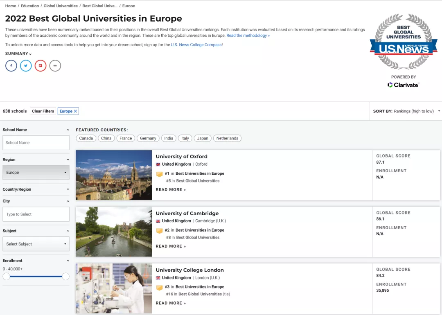Expand the SUMMARY section
The width and height of the screenshot is (442, 315).
point(18,54)
